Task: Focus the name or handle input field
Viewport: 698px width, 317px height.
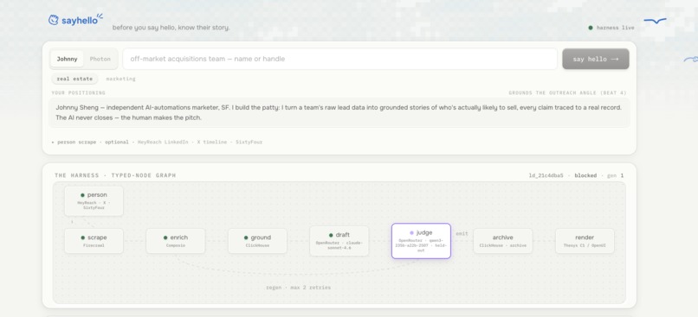Action: [339, 59]
